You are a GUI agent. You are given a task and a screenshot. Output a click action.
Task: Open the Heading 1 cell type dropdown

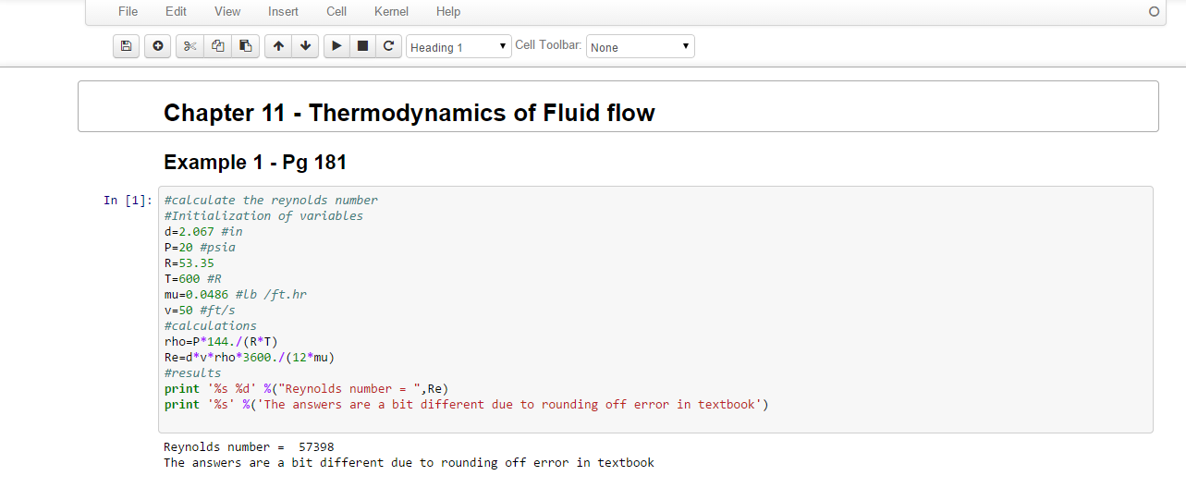[x=459, y=46]
